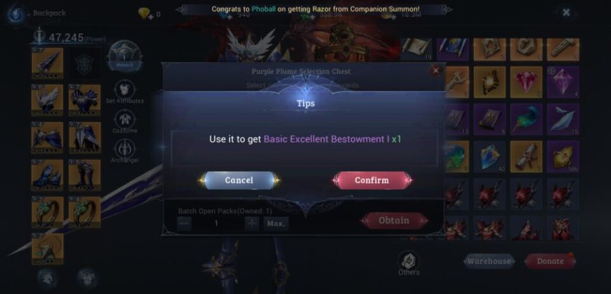Confirm using the Bestowment item
Image resolution: width=611 pixels, height=294 pixels.
pos(372,180)
